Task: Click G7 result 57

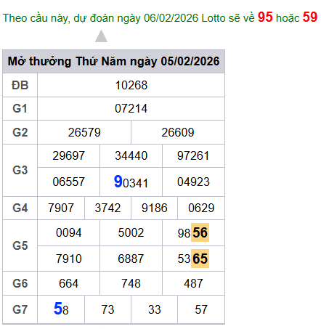Action: (x=201, y=309)
